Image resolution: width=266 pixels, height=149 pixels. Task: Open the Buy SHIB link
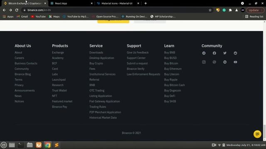[170, 101]
